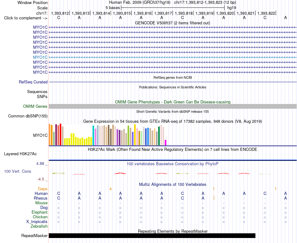Screen dimensions: 297x243
Task: Click the Zebrafish alignment row label
Action: tap(39, 226)
